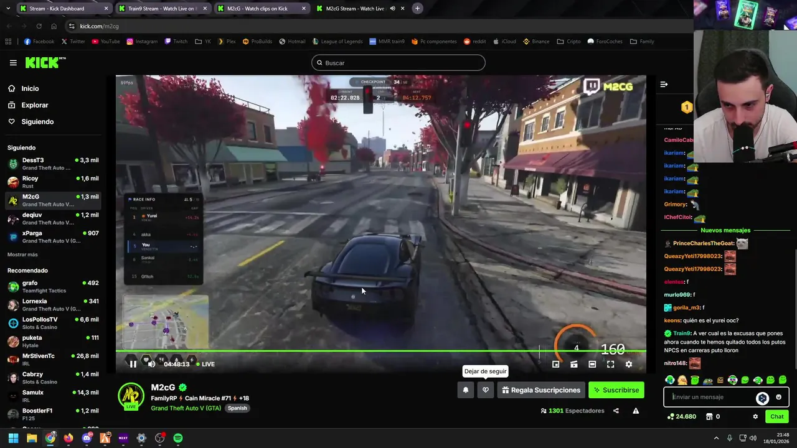
Task: Expand the tab search dropdown arrow
Action: (8, 9)
